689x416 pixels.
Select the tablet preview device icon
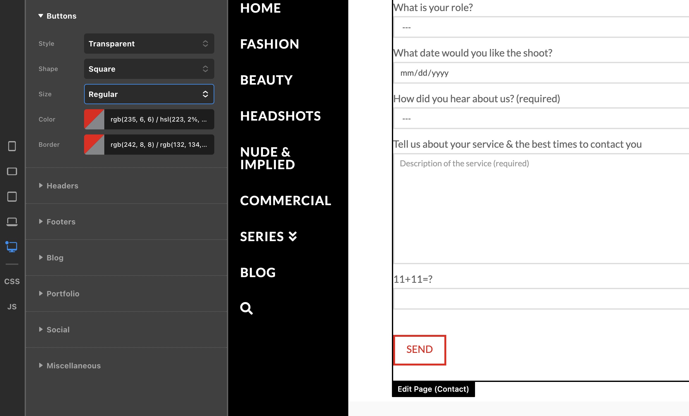tap(12, 197)
